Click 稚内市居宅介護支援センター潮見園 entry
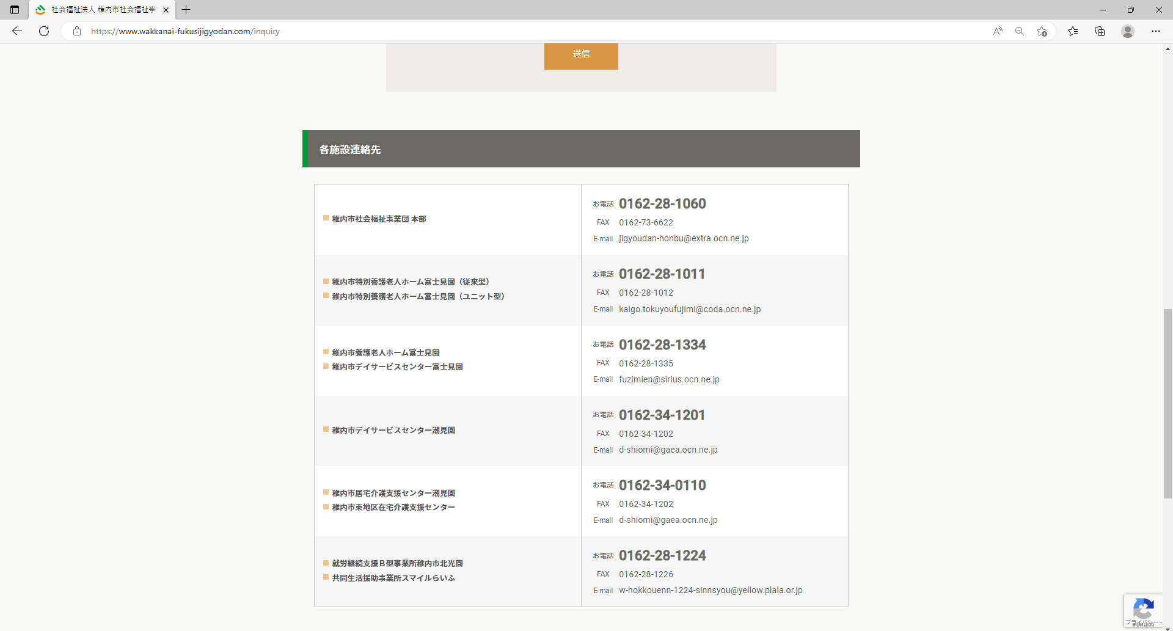 (x=393, y=493)
